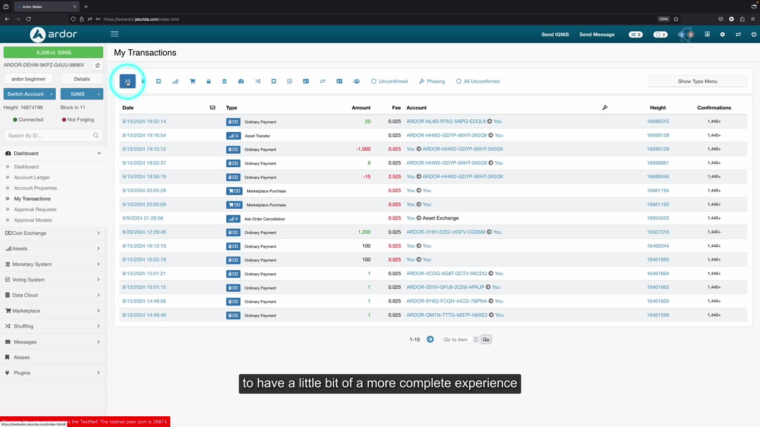
Task: Click the Go to item input field
Action: pyautogui.click(x=460, y=339)
